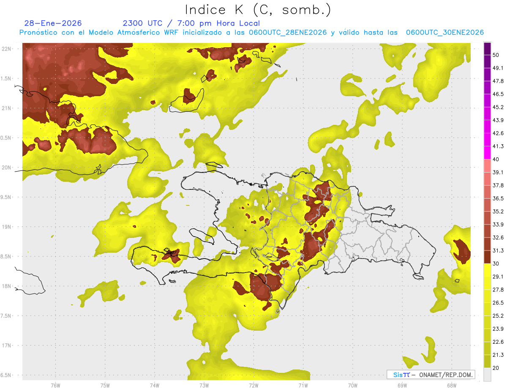Click the "2300 UTC / 7:00 pm Hora Local" text

tap(191, 23)
